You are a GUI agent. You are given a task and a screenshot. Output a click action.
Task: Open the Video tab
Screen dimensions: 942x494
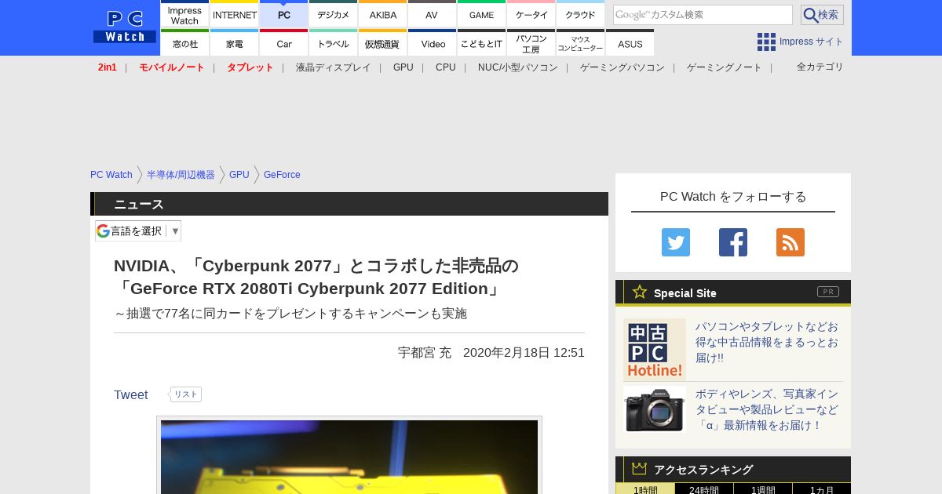point(432,43)
